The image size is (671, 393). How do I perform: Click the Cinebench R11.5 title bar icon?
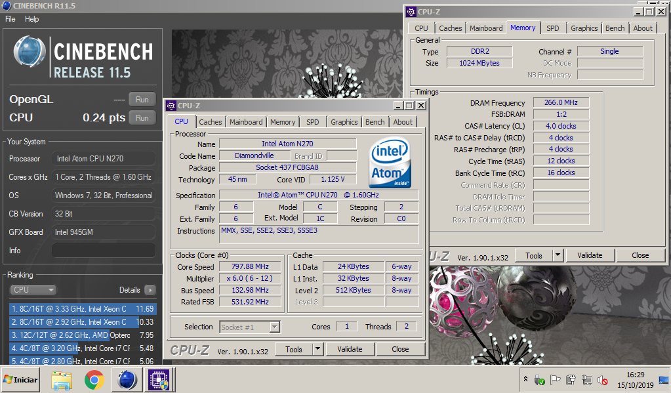(7, 6)
